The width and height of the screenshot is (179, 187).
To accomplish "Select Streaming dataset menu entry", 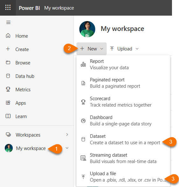I will (123, 158).
